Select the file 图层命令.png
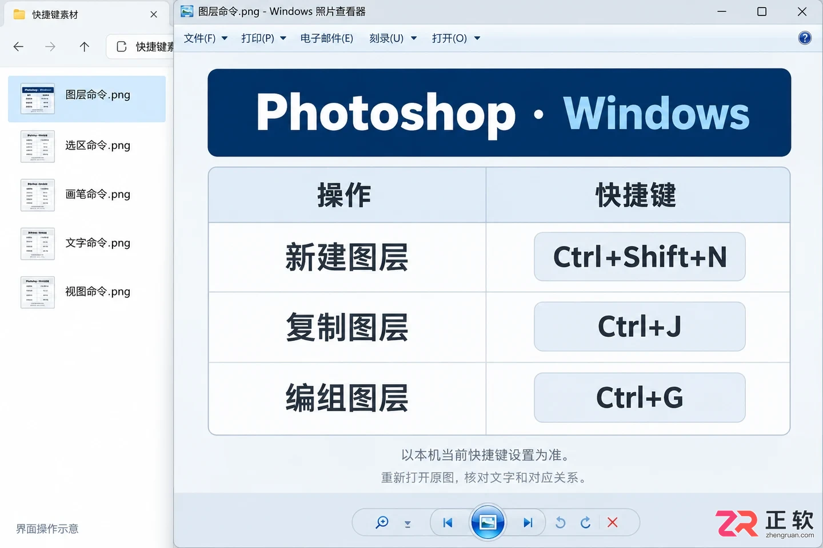The height and width of the screenshot is (548, 823). [87, 99]
